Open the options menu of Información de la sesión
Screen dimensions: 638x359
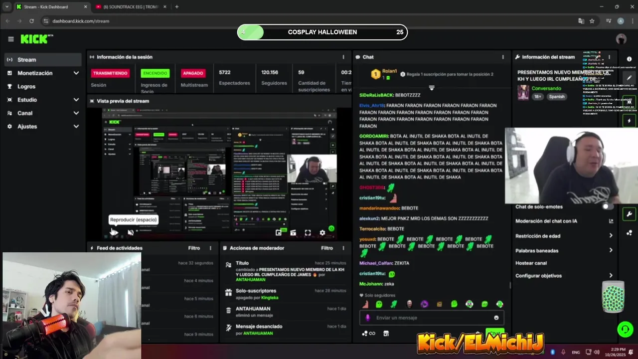click(343, 57)
